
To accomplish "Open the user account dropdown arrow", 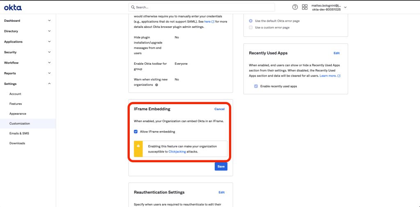I will (x=345, y=7).
